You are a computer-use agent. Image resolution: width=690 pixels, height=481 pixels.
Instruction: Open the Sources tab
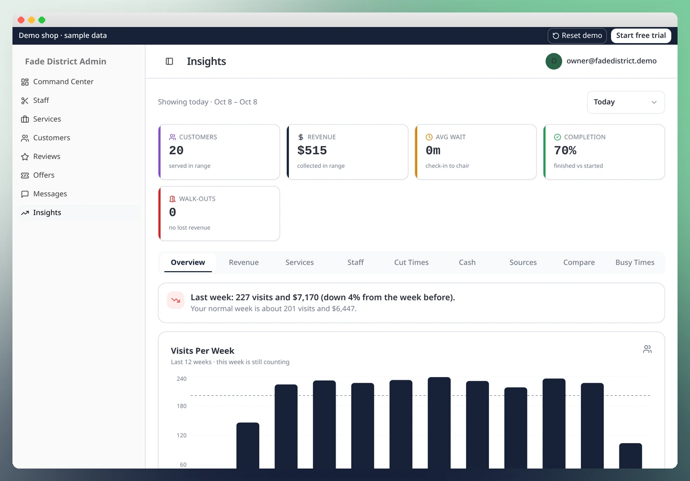pos(523,263)
